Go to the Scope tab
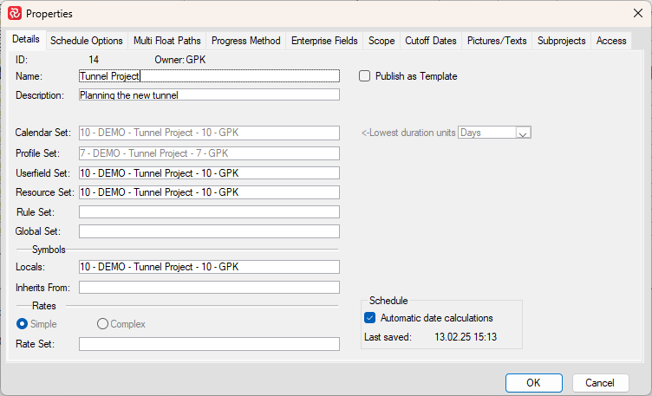The width and height of the screenshot is (652, 396). 381,41
